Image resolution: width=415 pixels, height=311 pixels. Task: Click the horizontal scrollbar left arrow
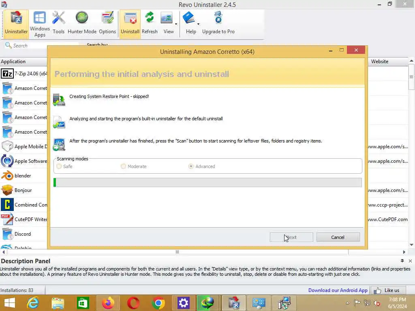click(x=3, y=252)
